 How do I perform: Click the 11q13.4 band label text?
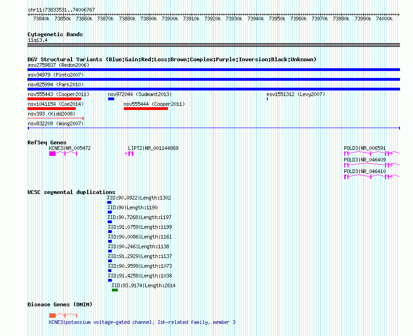(38, 40)
